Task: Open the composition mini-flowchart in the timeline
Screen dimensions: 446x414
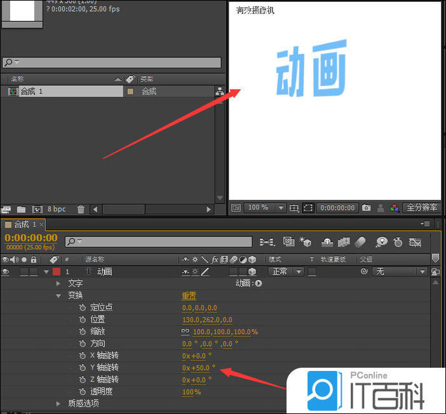Action: pos(267,242)
